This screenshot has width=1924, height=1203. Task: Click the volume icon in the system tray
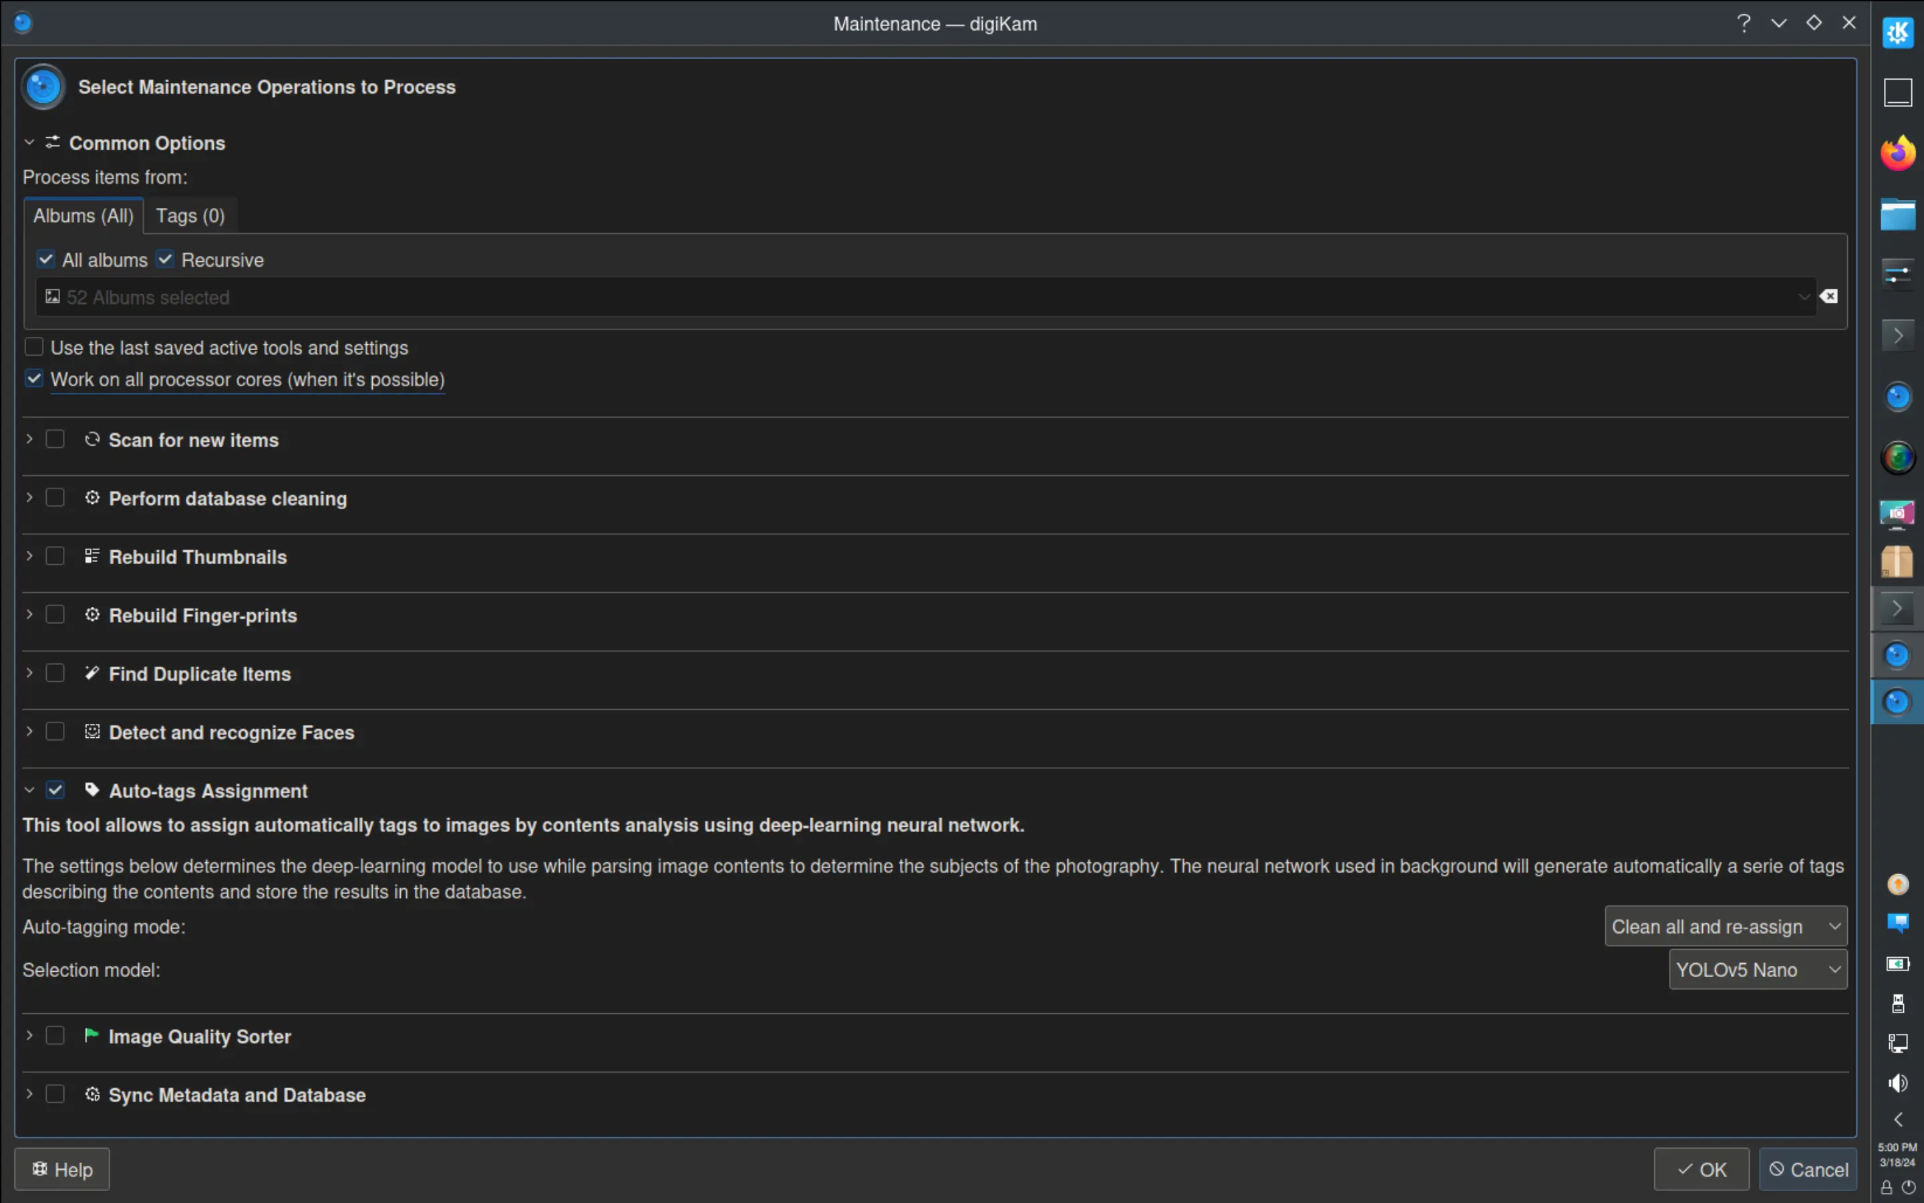pyautogui.click(x=1898, y=1082)
